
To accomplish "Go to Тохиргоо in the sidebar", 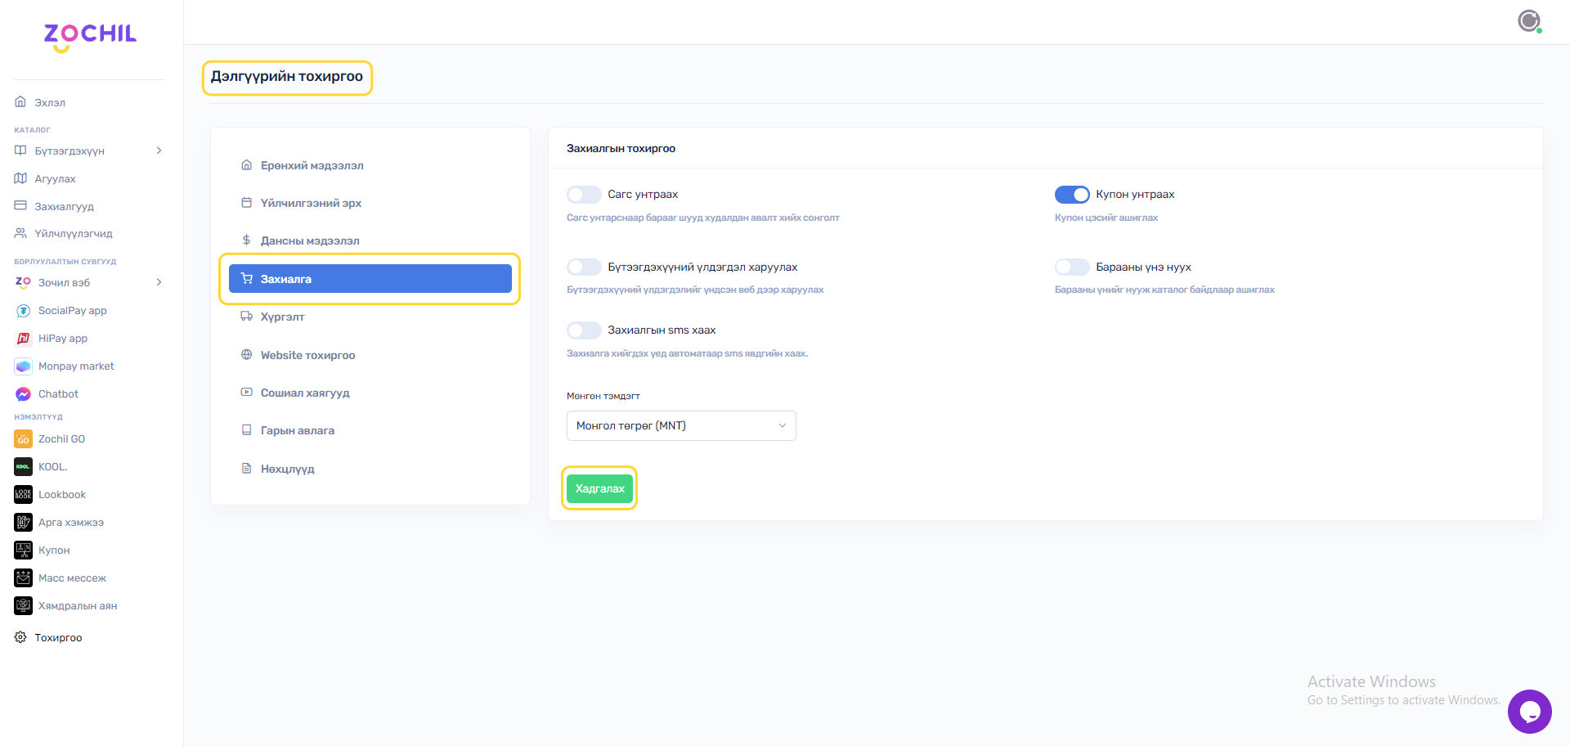I will pos(57,638).
